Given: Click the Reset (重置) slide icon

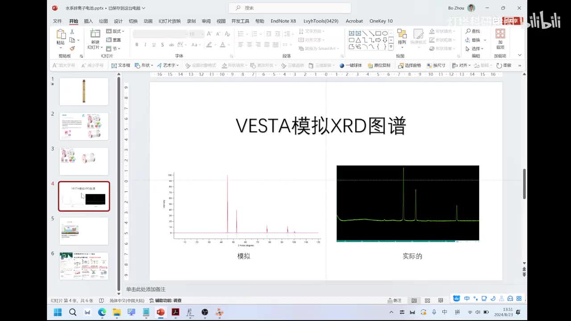Looking at the screenshot, I should (114, 40).
